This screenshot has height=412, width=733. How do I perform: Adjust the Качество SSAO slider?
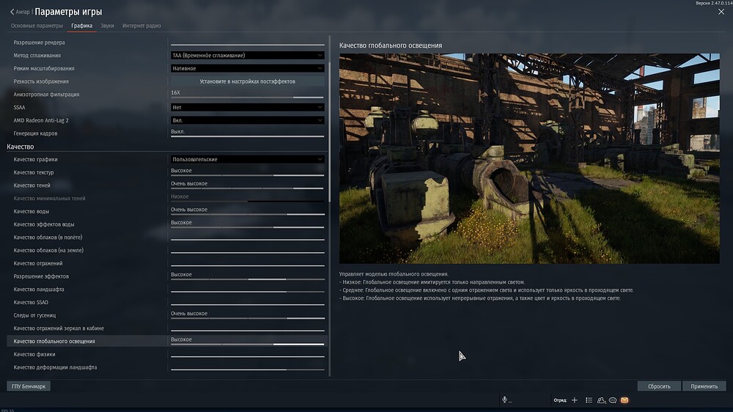247,304
